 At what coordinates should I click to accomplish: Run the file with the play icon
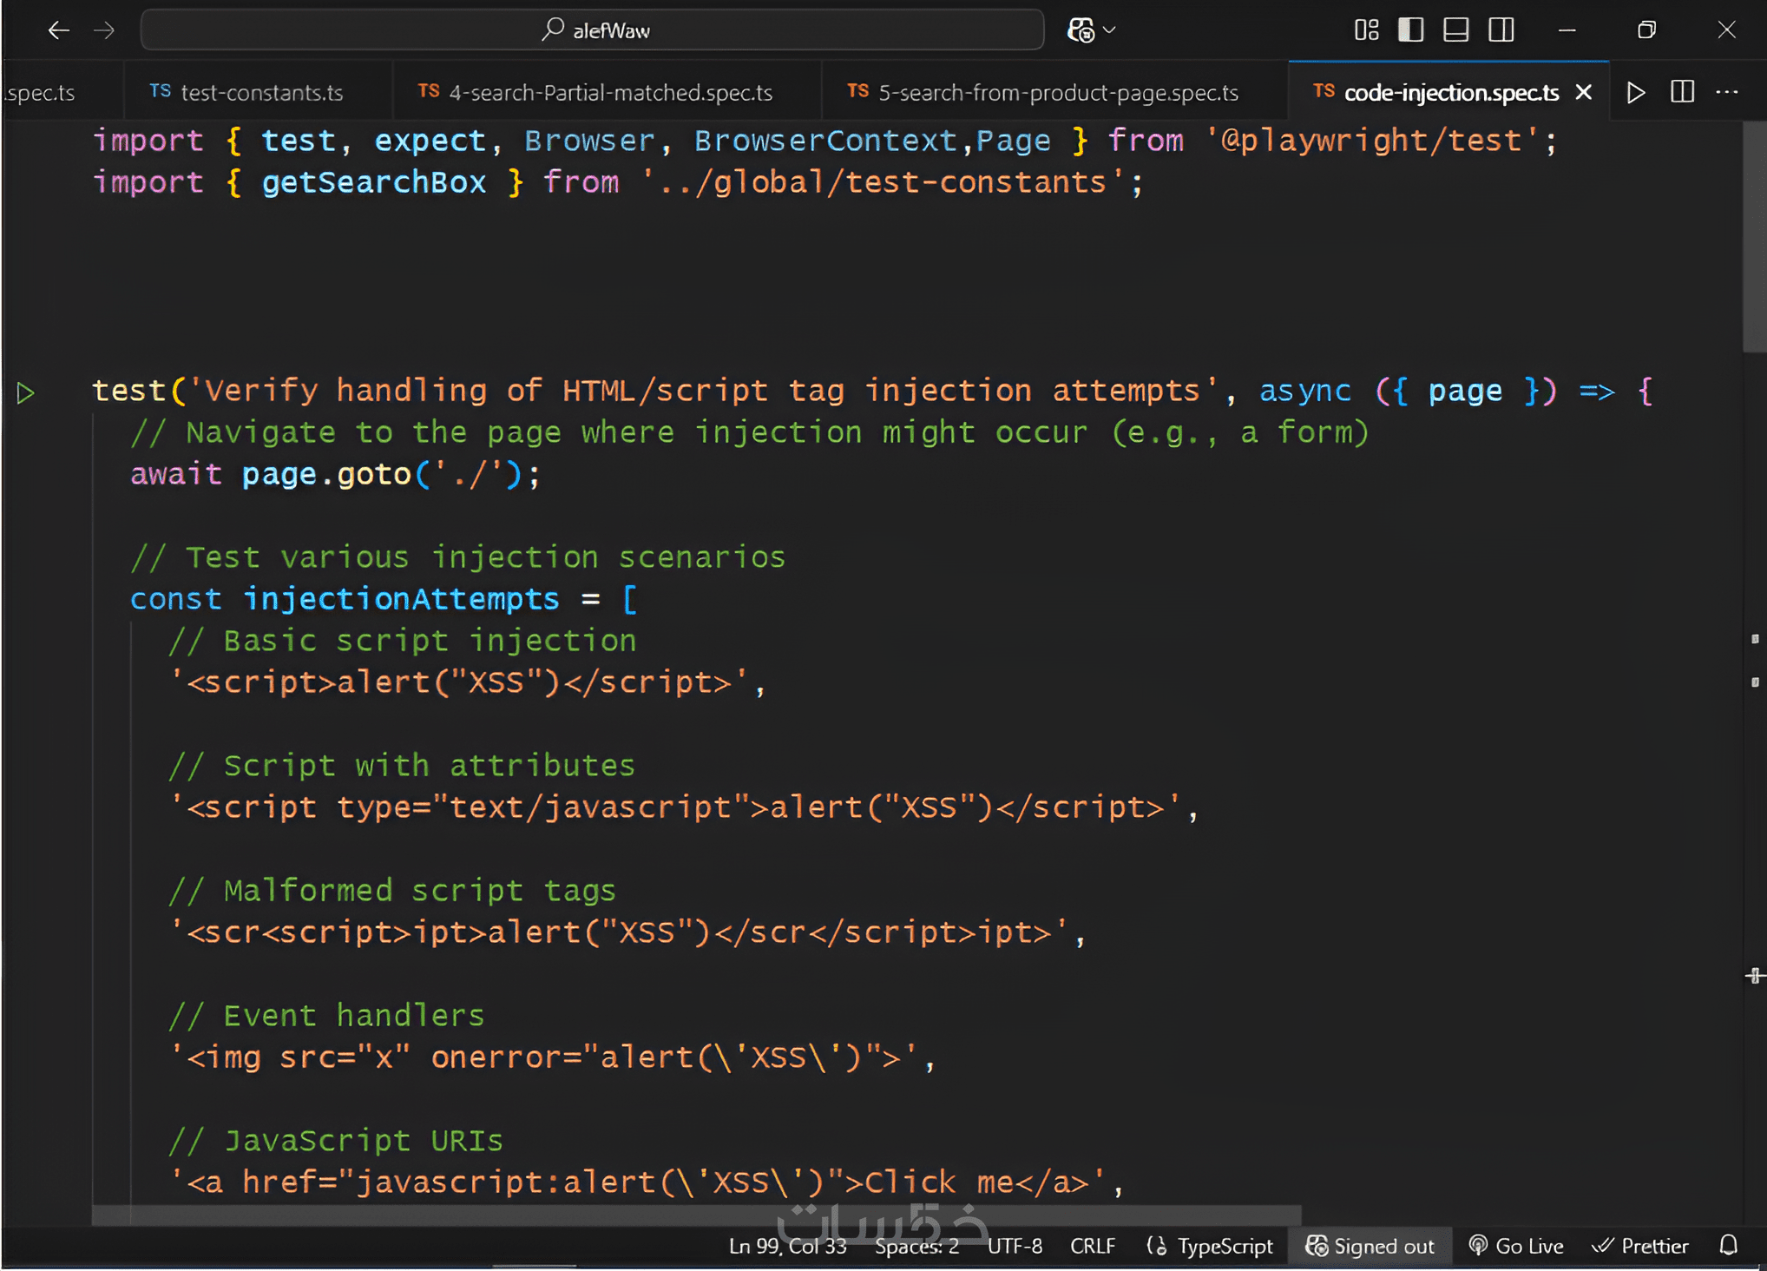1636,92
